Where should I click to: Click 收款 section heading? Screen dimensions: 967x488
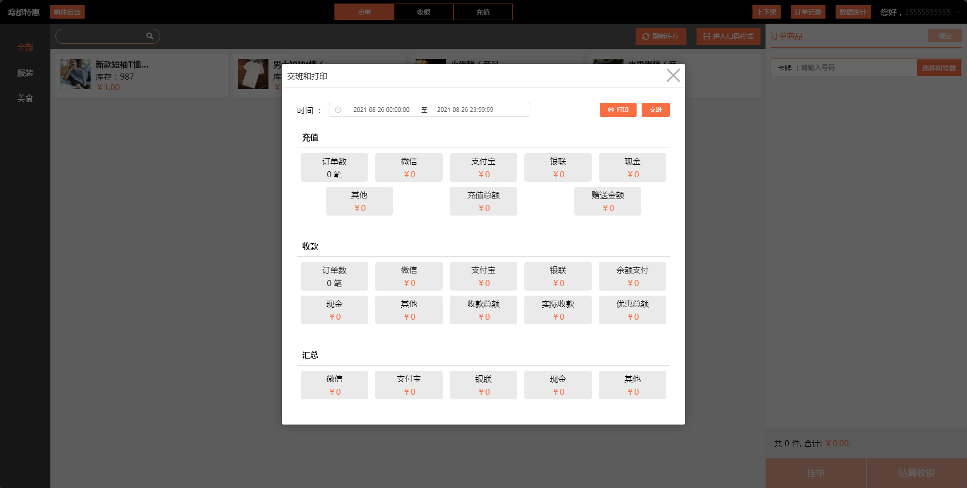(x=310, y=246)
